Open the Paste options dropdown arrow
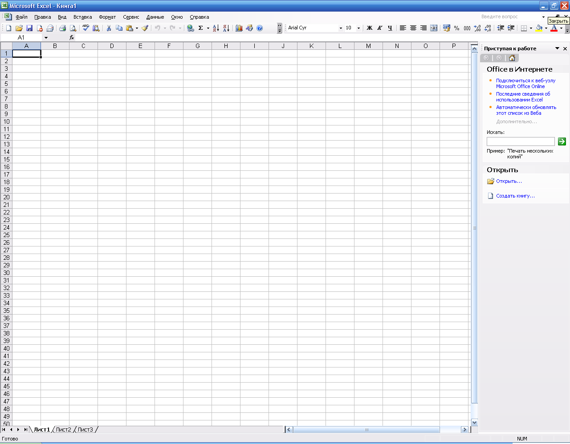The image size is (570, 444). (x=137, y=28)
